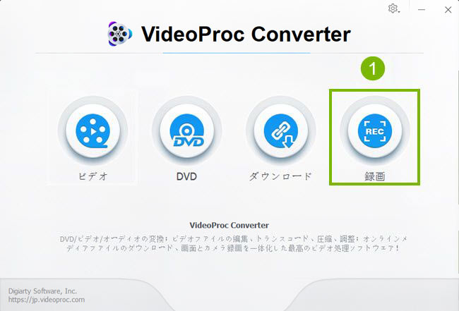The width and height of the screenshot is (459, 311).
Task: Select the 録画 text label
Action: [375, 176]
